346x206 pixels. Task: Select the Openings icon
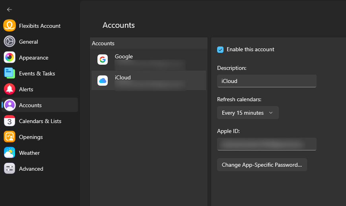pyautogui.click(x=10, y=137)
